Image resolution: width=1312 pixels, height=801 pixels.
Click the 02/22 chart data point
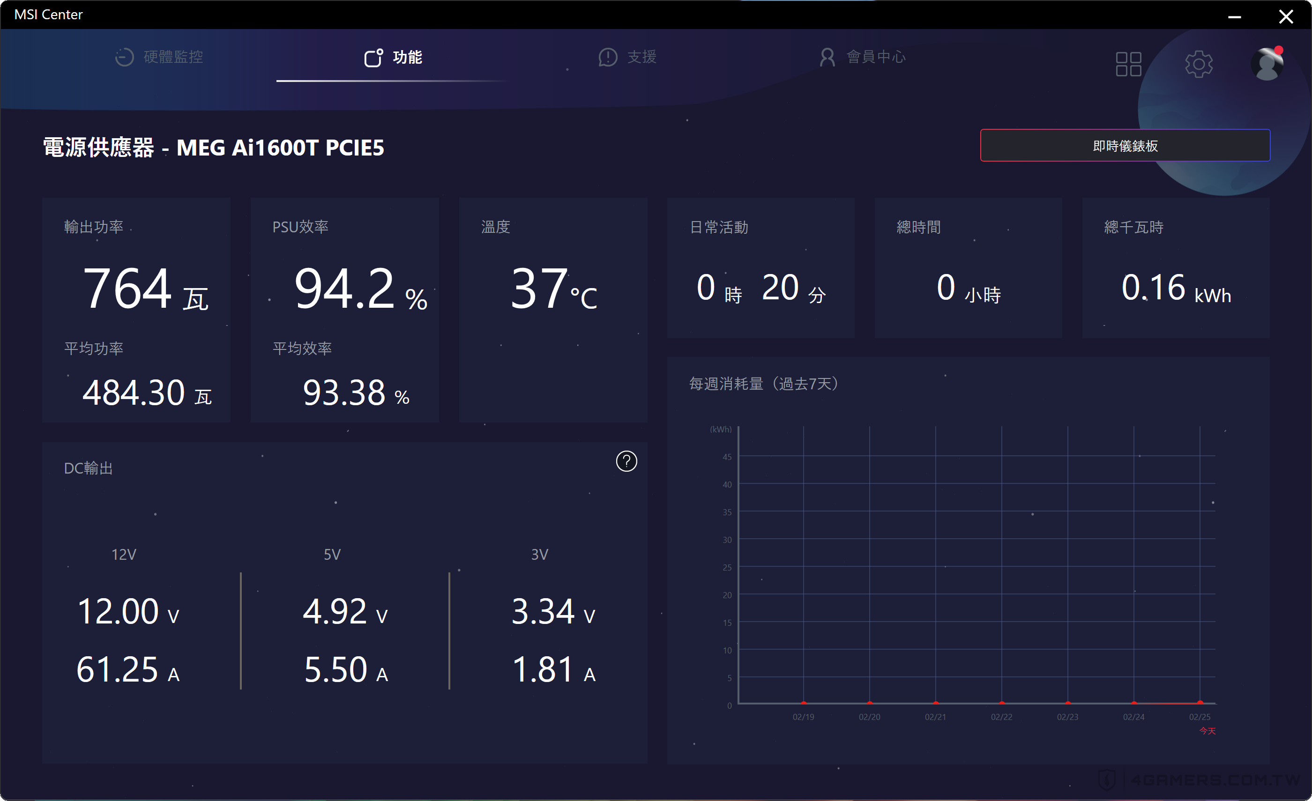click(1002, 703)
